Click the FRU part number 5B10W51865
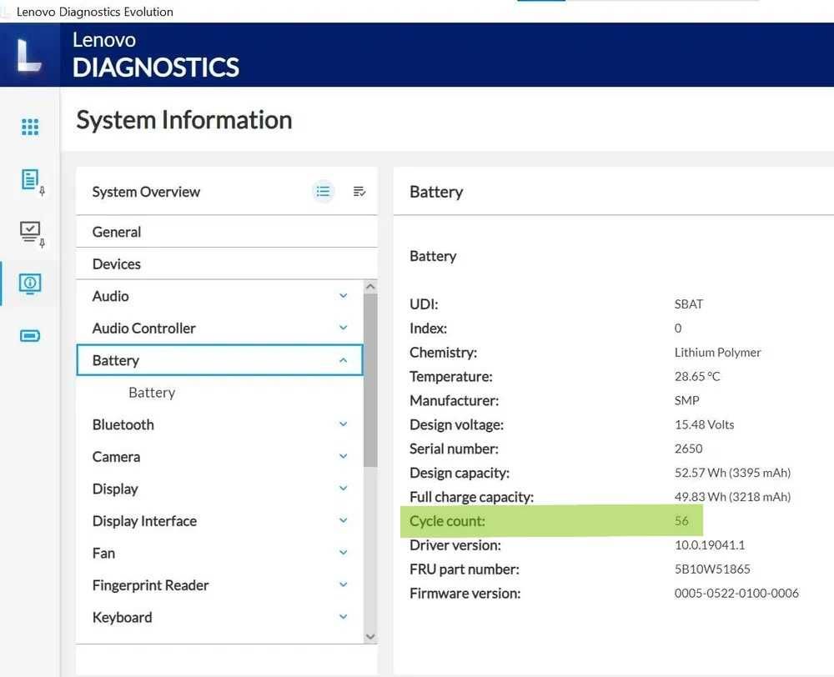The width and height of the screenshot is (834, 677). (x=712, y=569)
